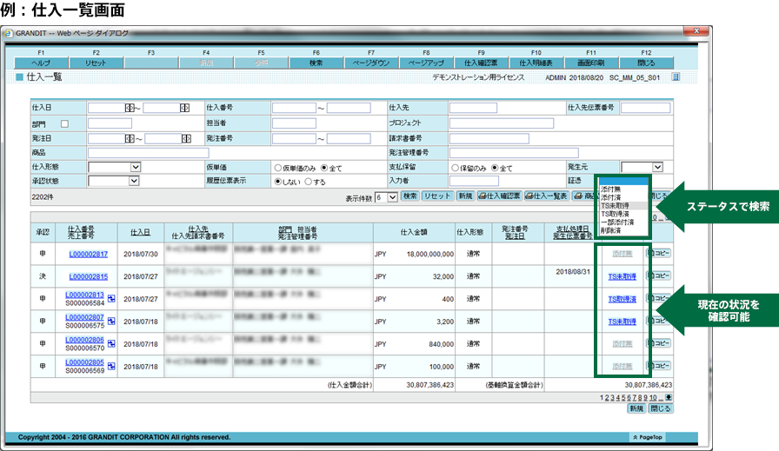779x451 pixels.
Task: Click the F9 仕入確認票 function button
Action: coord(481,63)
